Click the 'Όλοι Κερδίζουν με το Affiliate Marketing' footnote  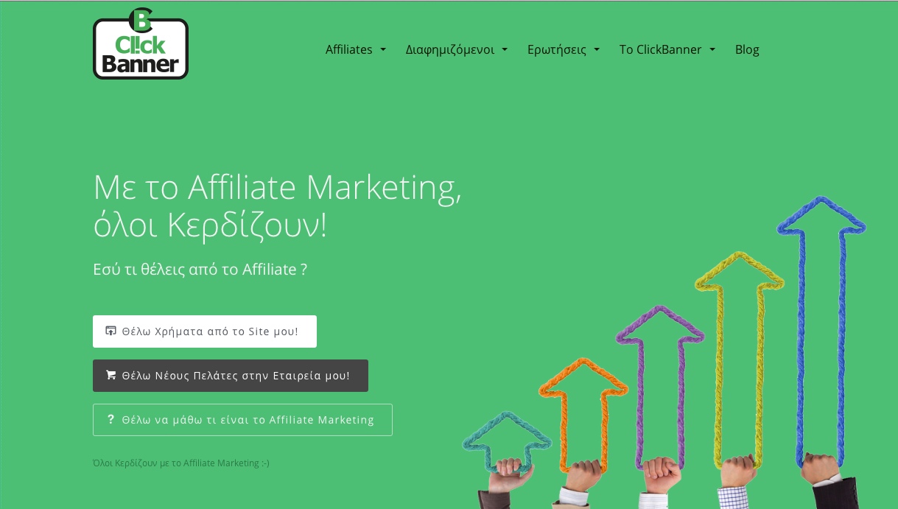[181, 463]
